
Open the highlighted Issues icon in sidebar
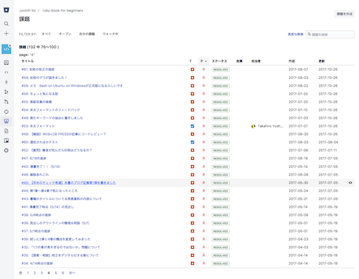point(6,121)
